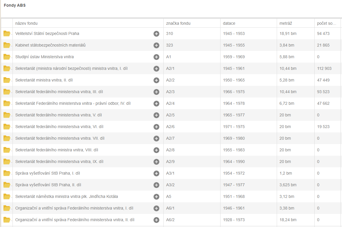Sort table by značka fondu header
The width and height of the screenshot is (342, 227).
click(178, 23)
